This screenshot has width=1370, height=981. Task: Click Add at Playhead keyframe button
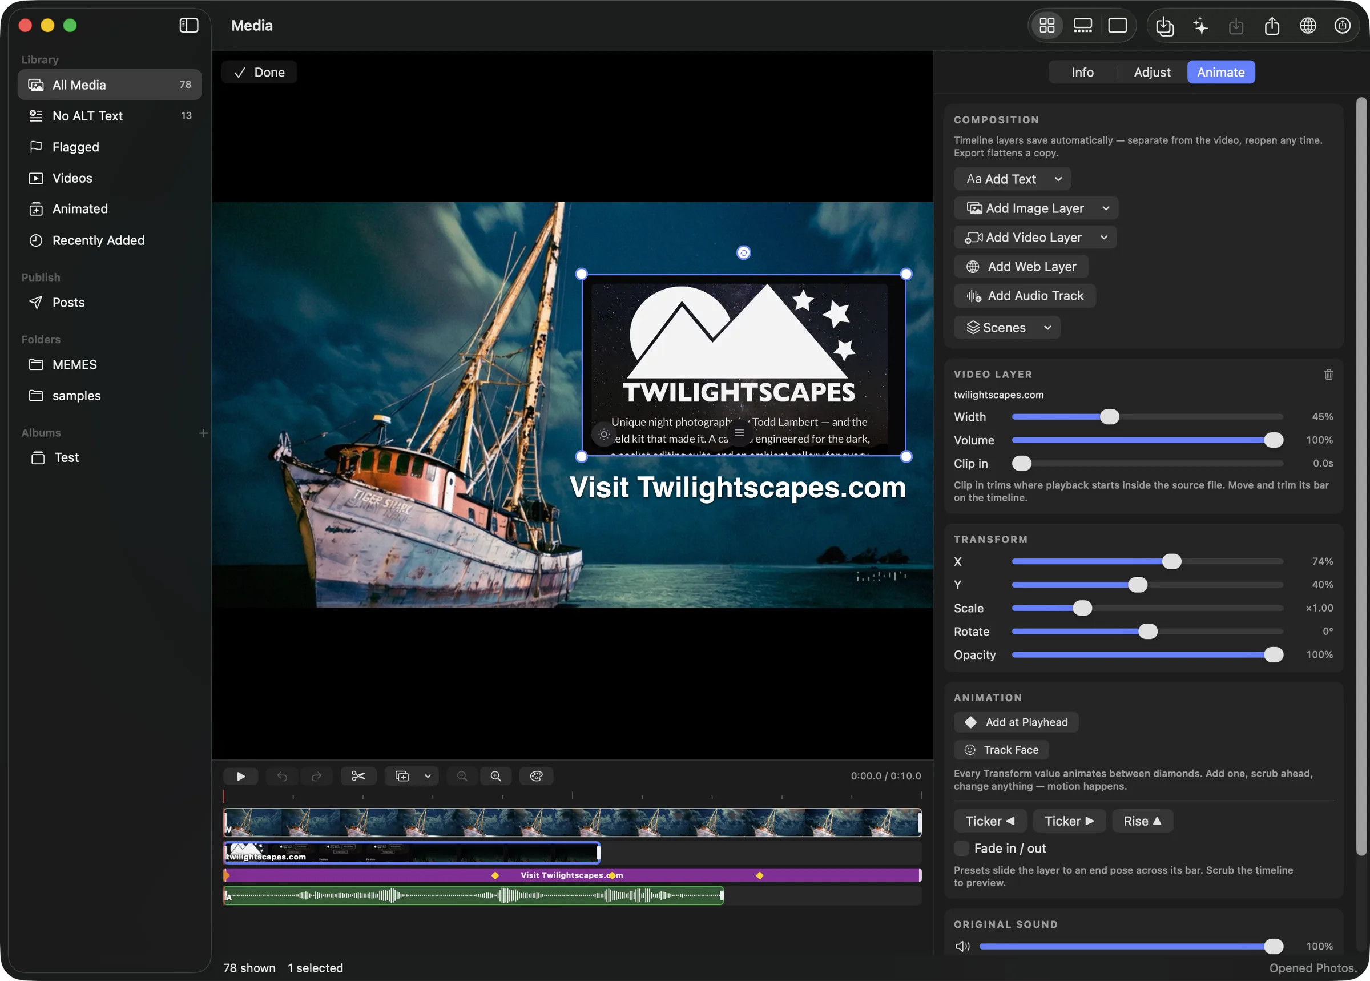(x=1016, y=722)
